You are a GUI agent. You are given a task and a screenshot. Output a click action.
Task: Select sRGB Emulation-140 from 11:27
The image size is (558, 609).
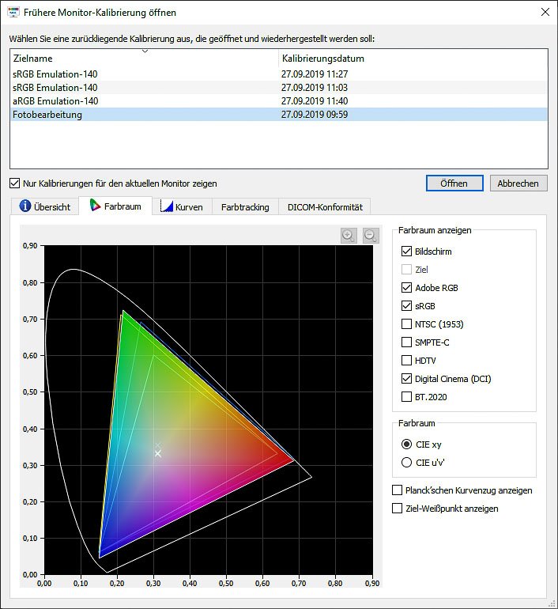click(x=279, y=74)
